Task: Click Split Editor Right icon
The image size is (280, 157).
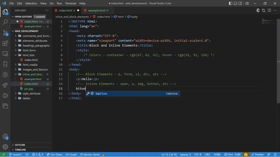Action: pyautogui.click(x=269, y=10)
